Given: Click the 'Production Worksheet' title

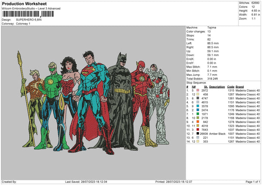Looking at the screenshot, I should click(x=24, y=3).
